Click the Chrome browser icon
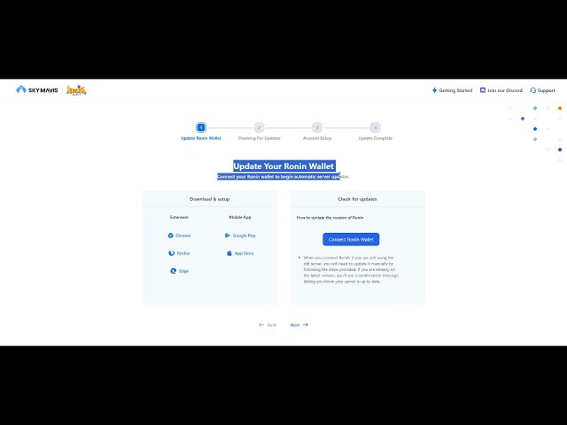 pyautogui.click(x=171, y=236)
